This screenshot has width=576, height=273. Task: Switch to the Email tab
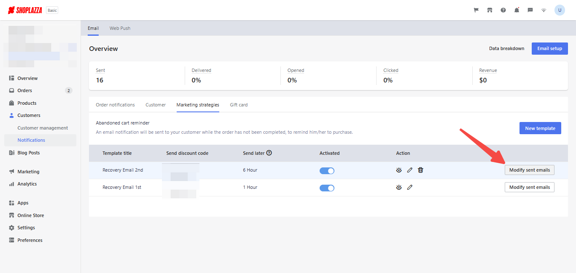click(93, 28)
